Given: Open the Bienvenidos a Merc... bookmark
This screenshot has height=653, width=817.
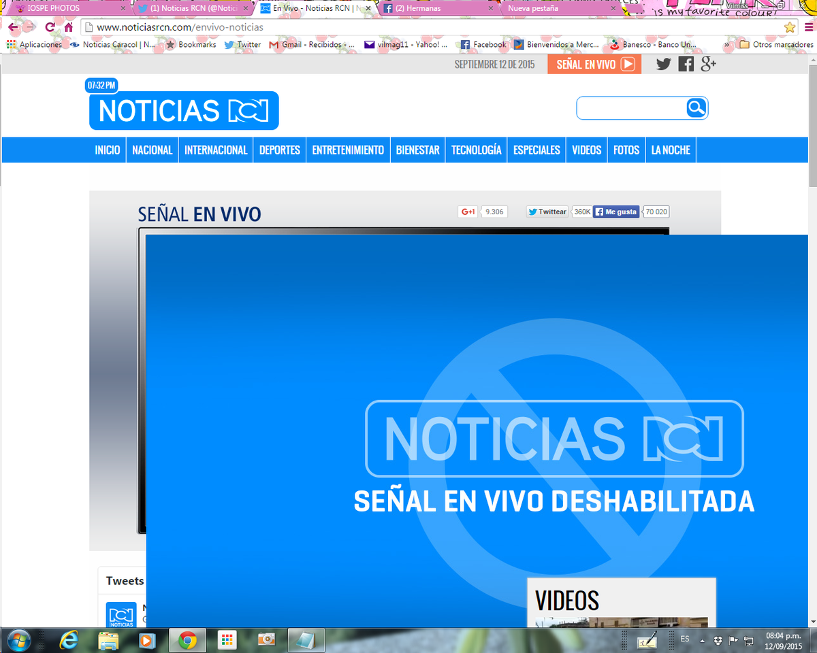Looking at the screenshot, I should pos(557,44).
